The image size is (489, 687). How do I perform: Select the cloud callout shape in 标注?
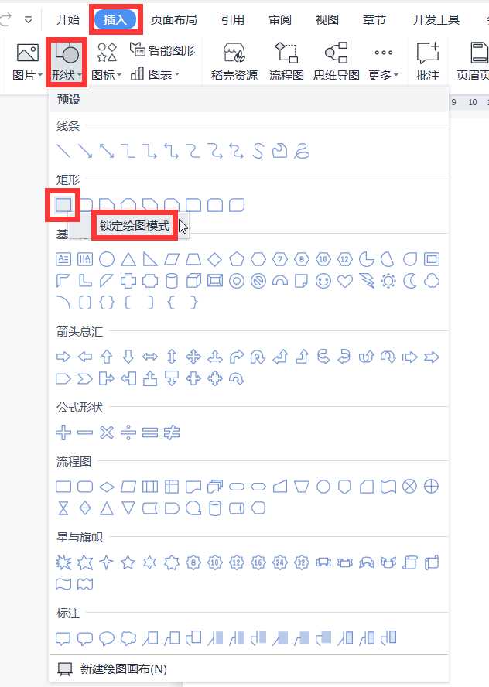(128, 638)
